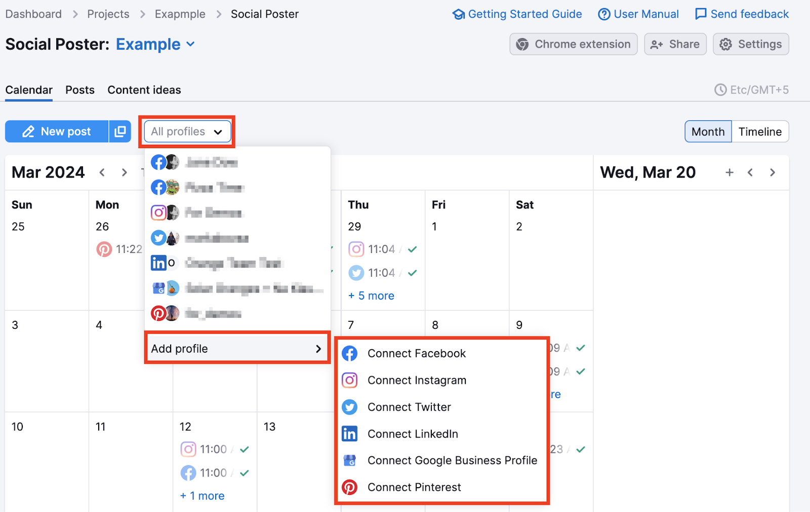The width and height of the screenshot is (810, 512).
Task: Switch to the Posts tab
Action: click(80, 90)
